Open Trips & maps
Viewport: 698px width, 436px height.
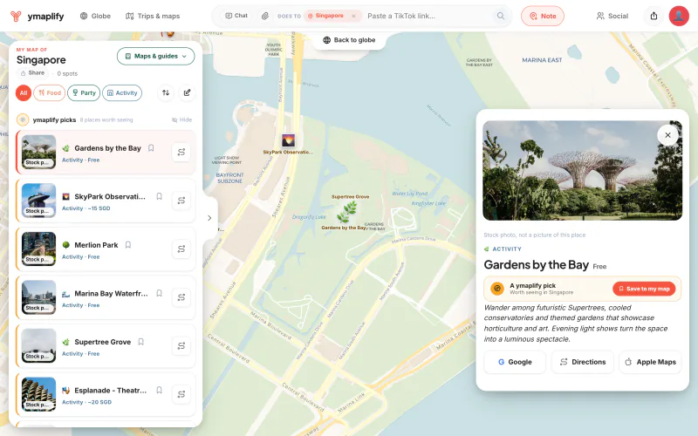153,16
